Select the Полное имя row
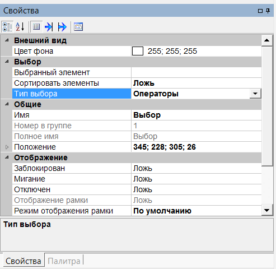This screenshot has height=269, width=276. (x=137, y=136)
